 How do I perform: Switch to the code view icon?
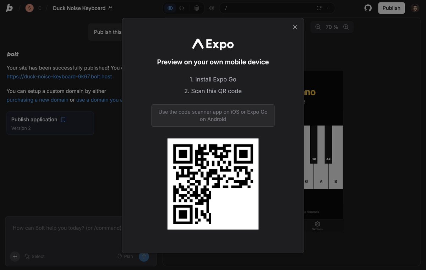pyautogui.click(x=182, y=8)
